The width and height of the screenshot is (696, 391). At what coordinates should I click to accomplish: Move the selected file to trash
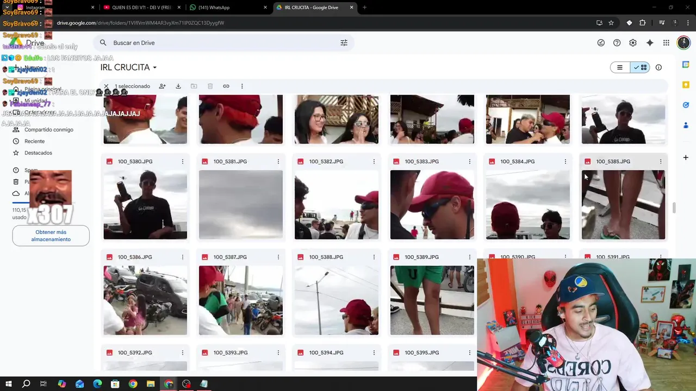210,86
